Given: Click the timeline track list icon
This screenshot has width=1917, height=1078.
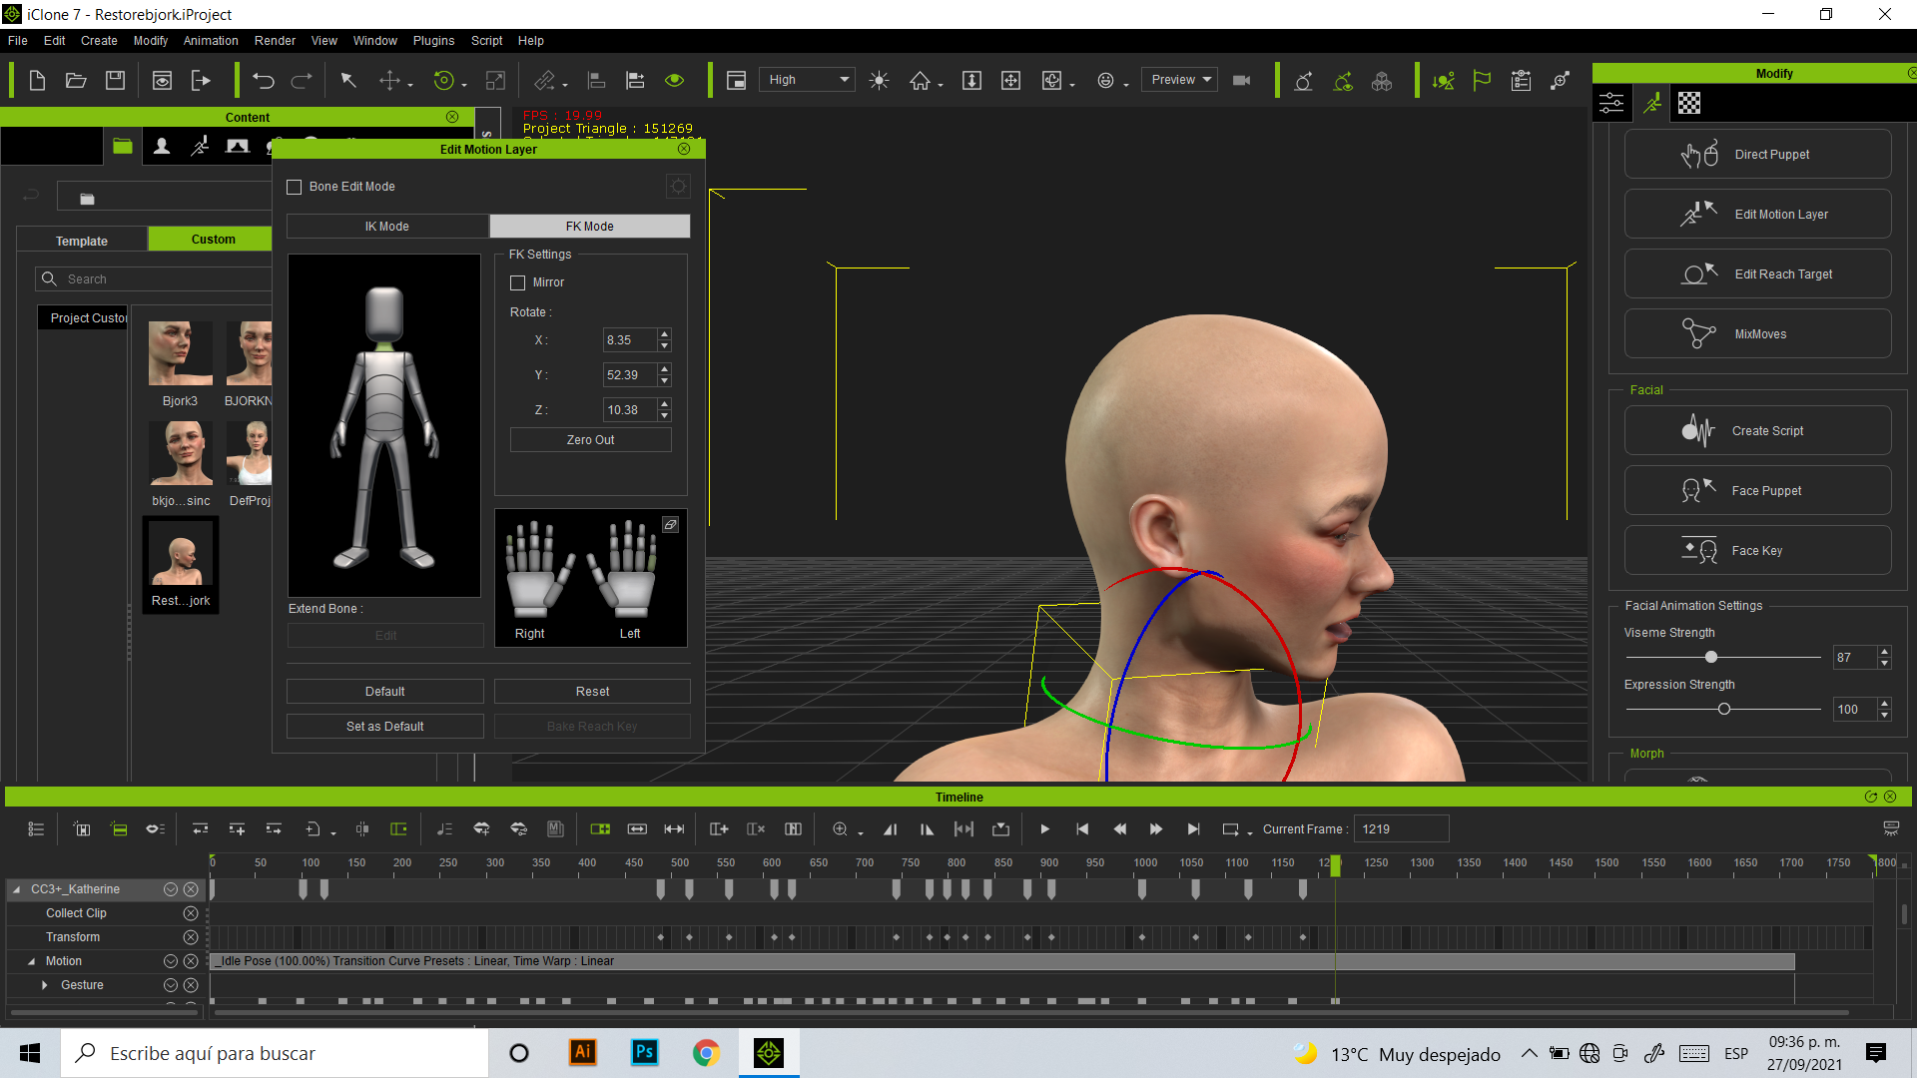Looking at the screenshot, I should coord(36,829).
